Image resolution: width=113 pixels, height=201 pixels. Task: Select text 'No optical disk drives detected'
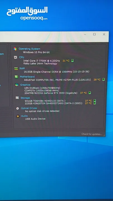click(x=42, y=111)
